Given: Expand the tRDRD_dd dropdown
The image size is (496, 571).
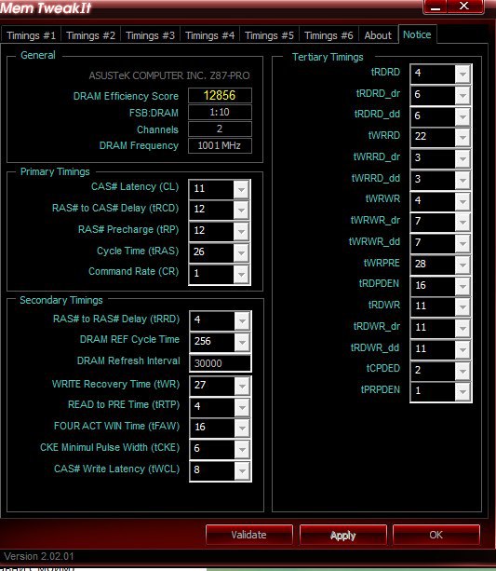Looking at the screenshot, I should [x=462, y=116].
